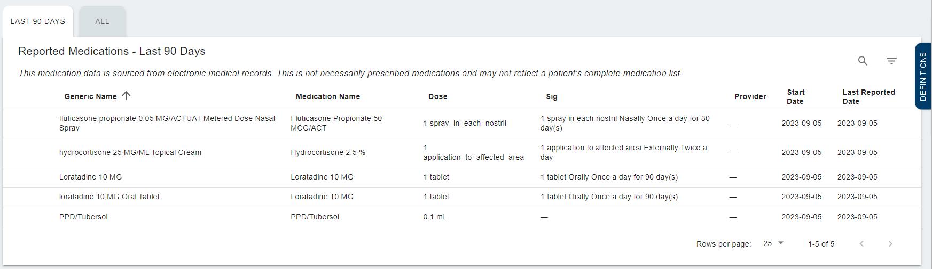Sort by Dose column header

pyautogui.click(x=437, y=96)
